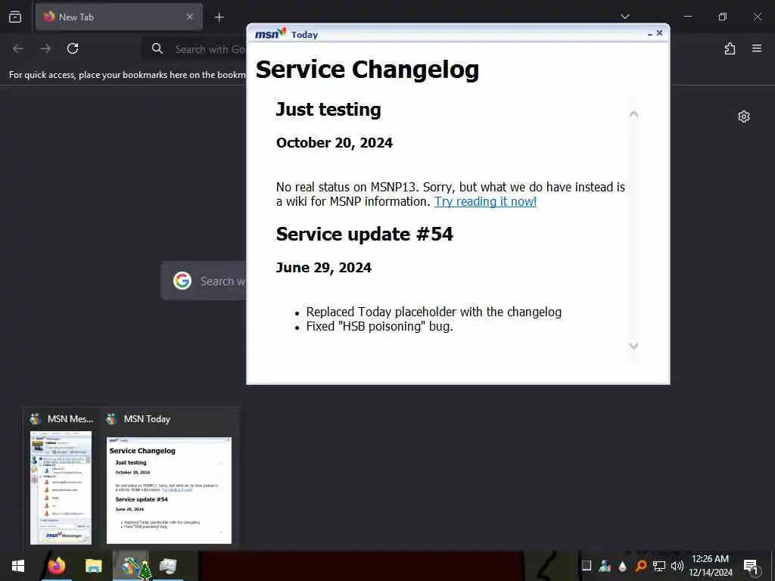Image resolution: width=775 pixels, height=581 pixels.
Task: Click the October 20, 2024 date
Action: pyautogui.click(x=334, y=143)
